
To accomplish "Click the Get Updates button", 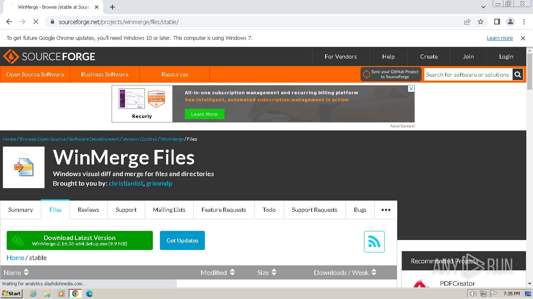I will point(182,240).
